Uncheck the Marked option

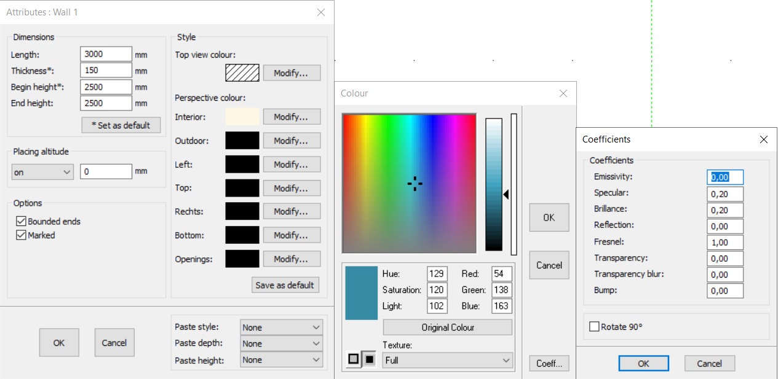pyautogui.click(x=22, y=235)
